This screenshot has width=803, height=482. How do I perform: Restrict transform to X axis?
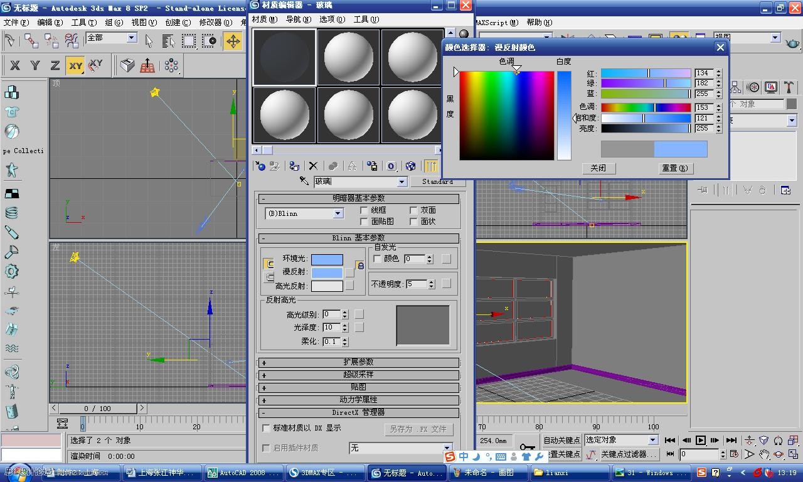(x=15, y=65)
